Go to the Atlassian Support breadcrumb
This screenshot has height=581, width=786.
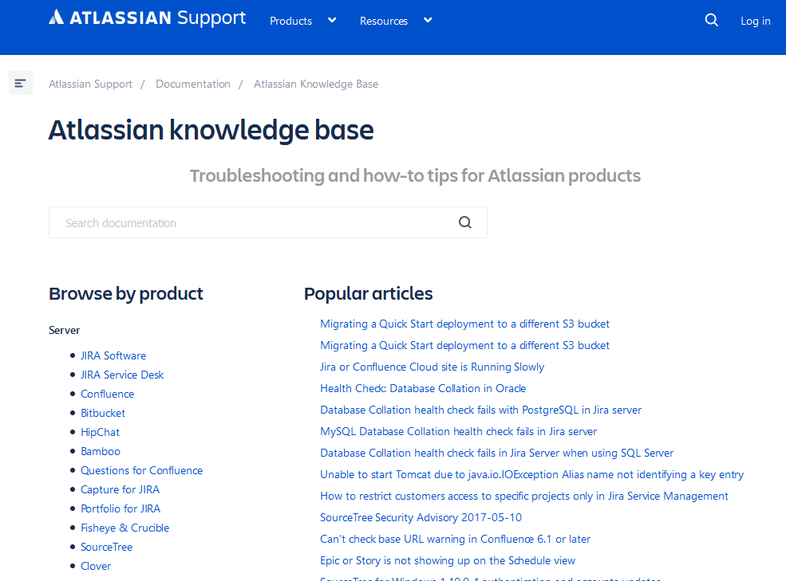pos(90,84)
